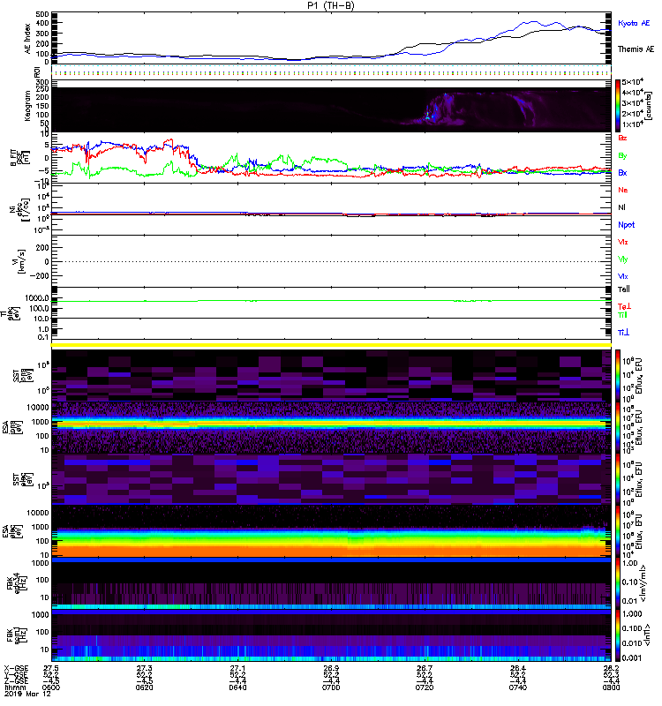Click the color bar beside ESA ions panel
Viewport: 662px width, 706px height.
pos(618,428)
